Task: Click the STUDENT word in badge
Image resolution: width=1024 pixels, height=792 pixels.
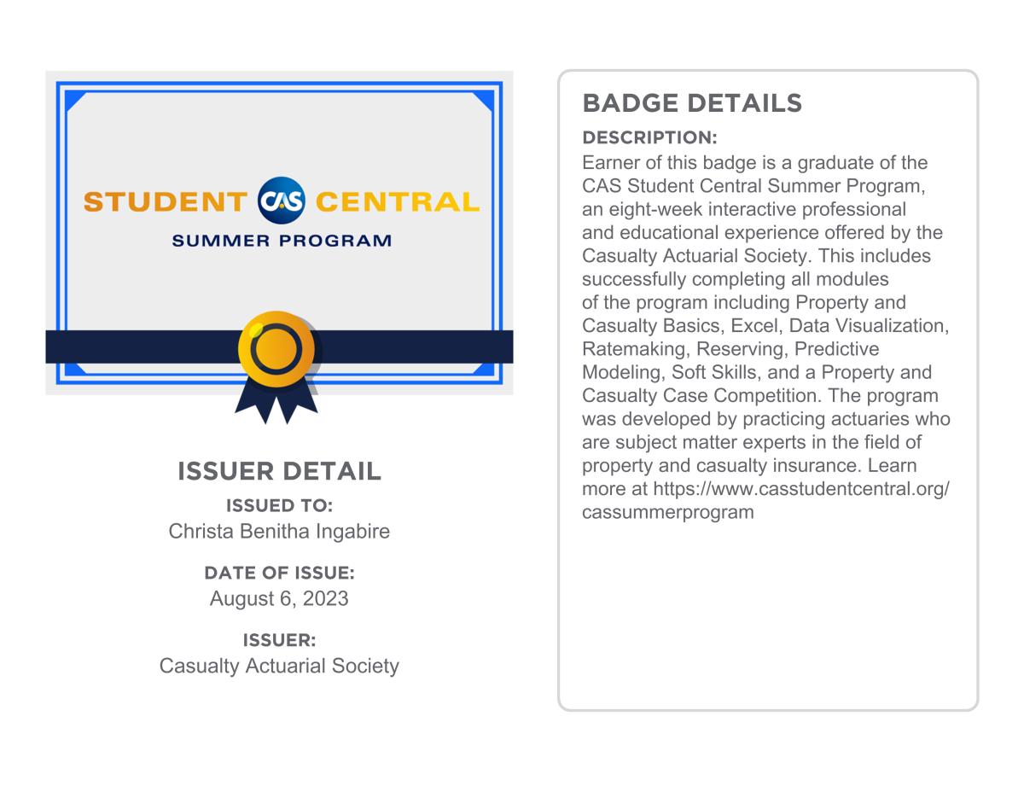Action: [x=166, y=202]
